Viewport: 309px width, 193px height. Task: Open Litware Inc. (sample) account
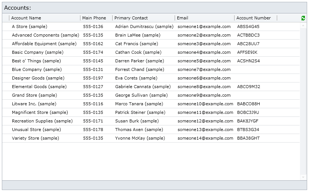(x=34, y=104)
